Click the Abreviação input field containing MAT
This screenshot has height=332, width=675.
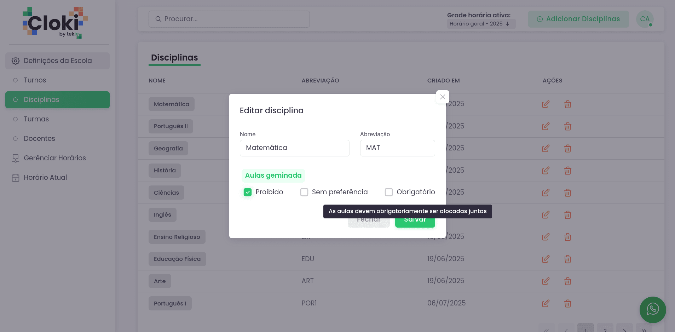397,148
